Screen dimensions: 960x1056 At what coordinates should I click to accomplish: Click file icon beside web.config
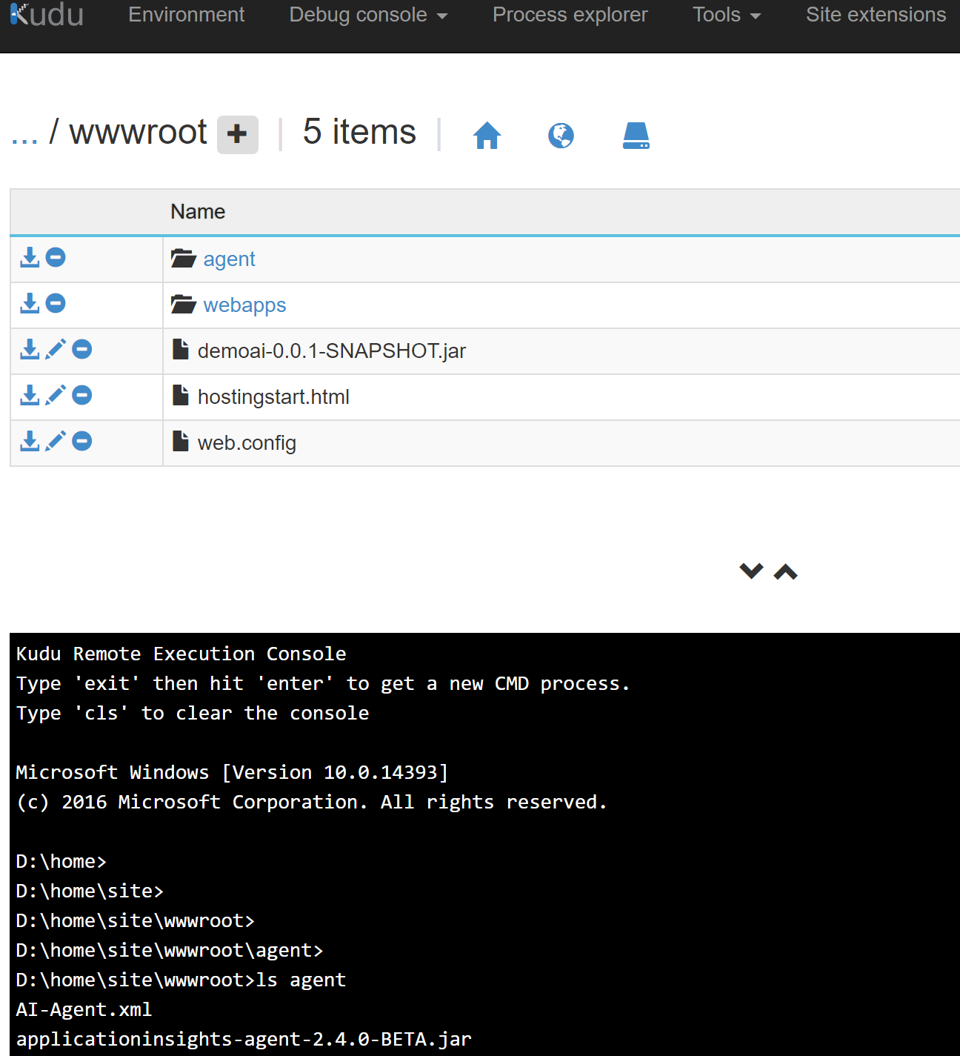click(181, 441)
